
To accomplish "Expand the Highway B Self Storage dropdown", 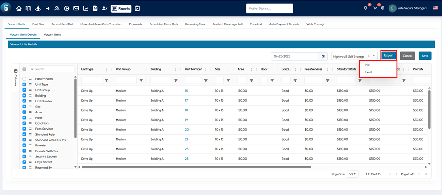I will coord(374,56).
